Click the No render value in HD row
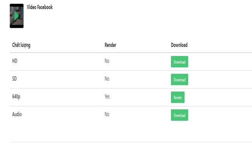This screenshot has height=151, width=252. coord(107,61)
